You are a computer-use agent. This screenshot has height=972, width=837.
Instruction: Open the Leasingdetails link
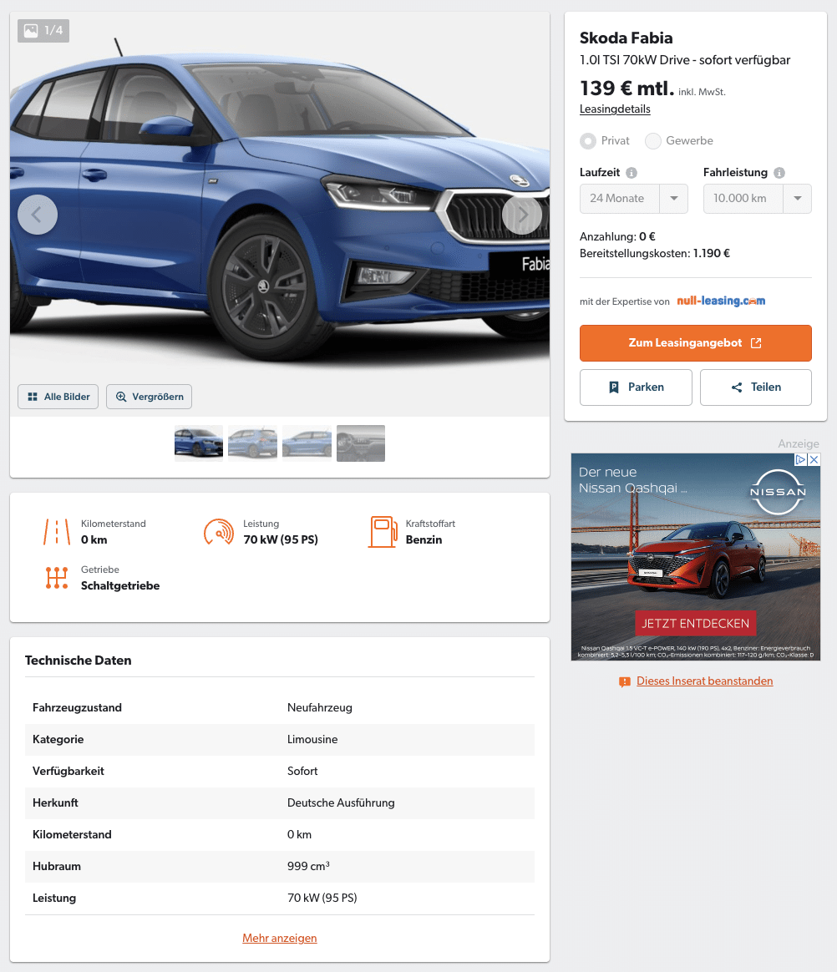pos(615,109)
